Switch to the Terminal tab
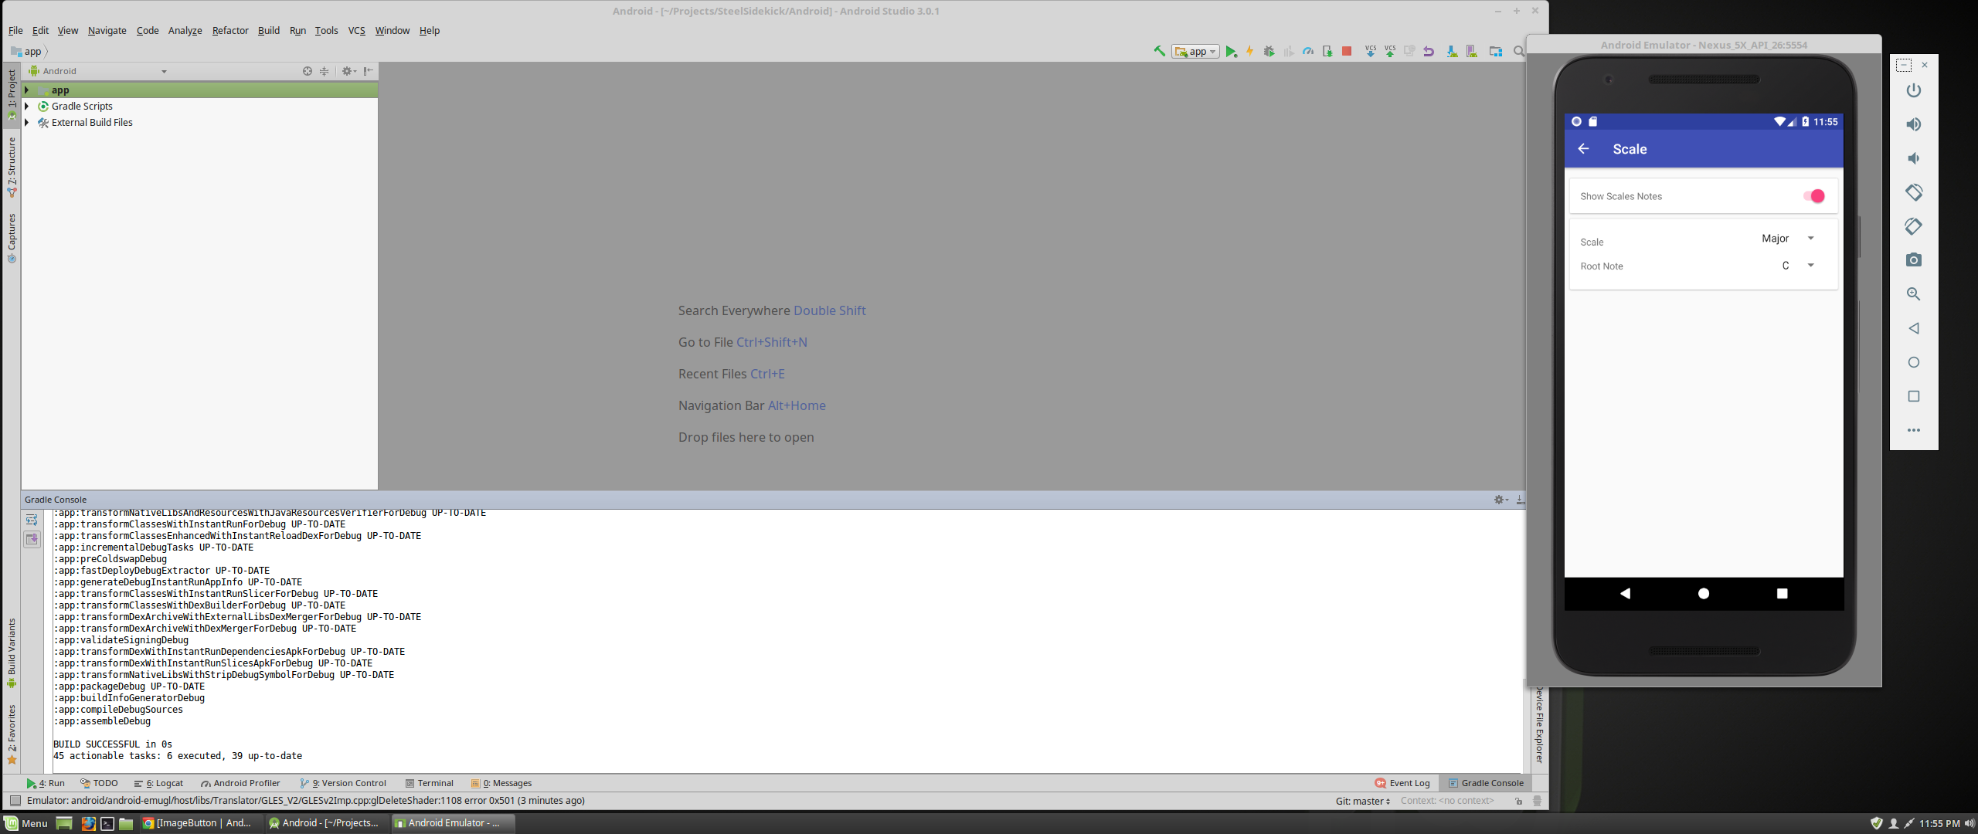1978x834 pixels. point(430,783)
